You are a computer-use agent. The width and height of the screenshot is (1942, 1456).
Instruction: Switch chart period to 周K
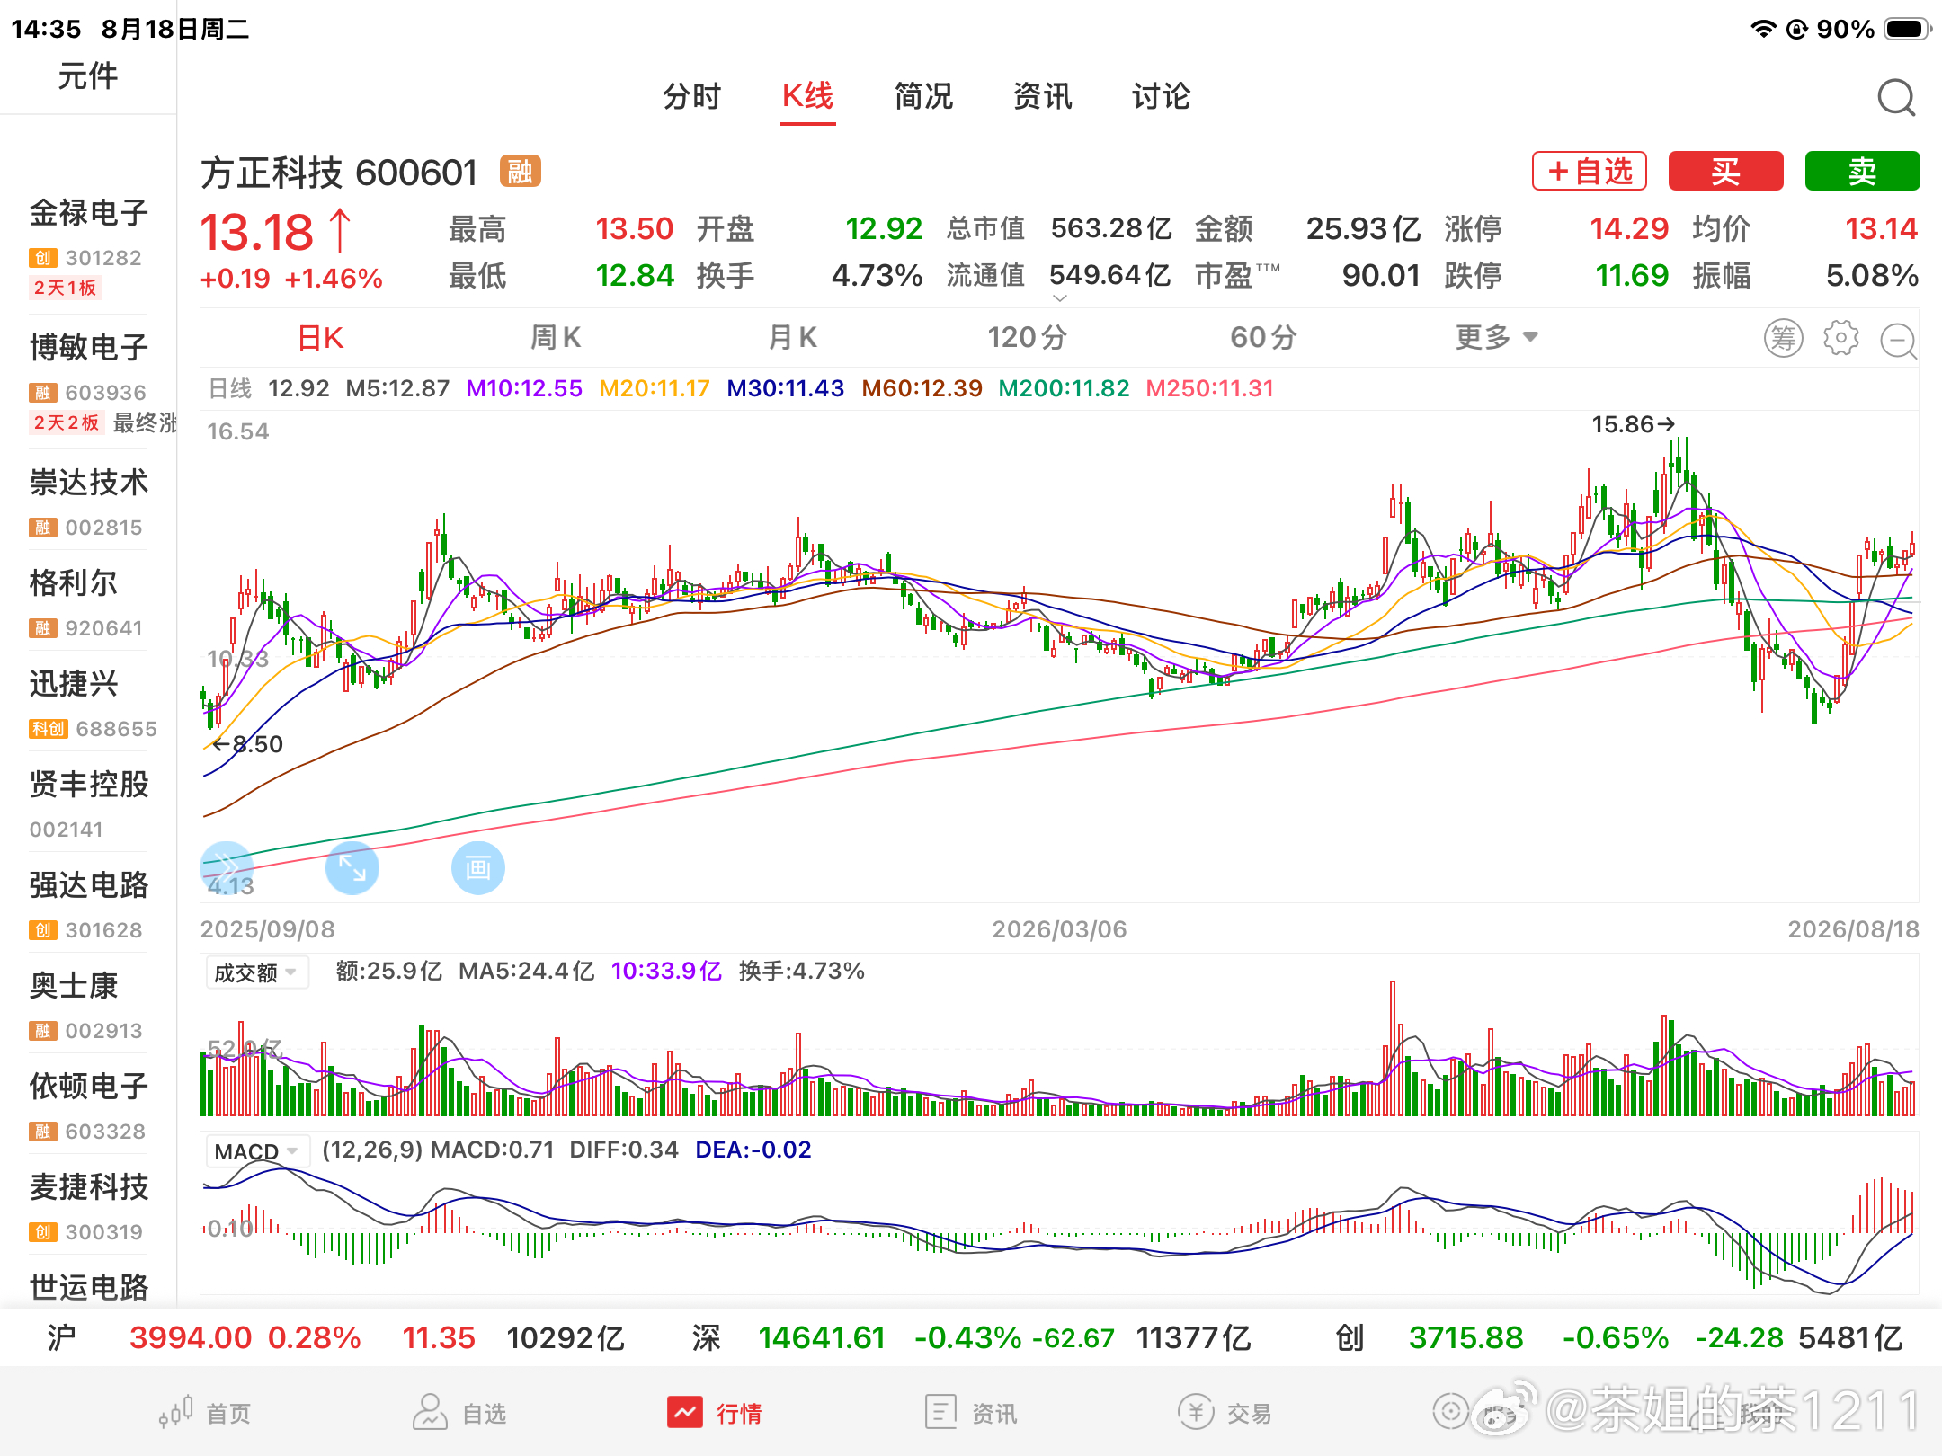[x=556, y=338]
